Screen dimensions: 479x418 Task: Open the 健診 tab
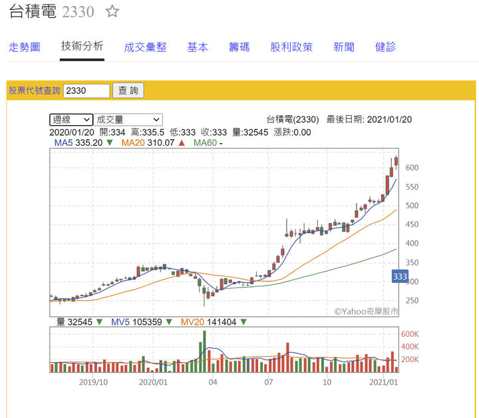point(385,47)
